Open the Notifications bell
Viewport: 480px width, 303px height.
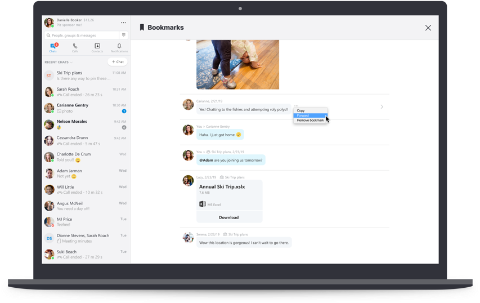coord(119,48)
